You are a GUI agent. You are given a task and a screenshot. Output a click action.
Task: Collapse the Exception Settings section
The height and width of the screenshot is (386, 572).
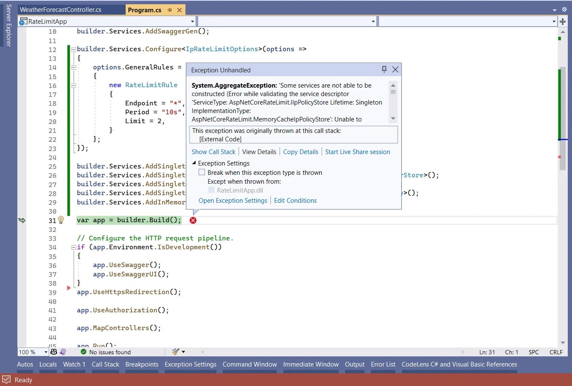point(194,163)
